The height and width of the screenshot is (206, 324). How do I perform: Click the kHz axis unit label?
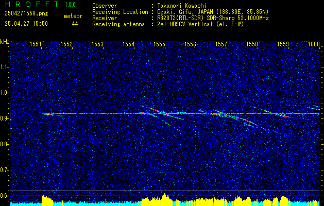click(5, 42)
